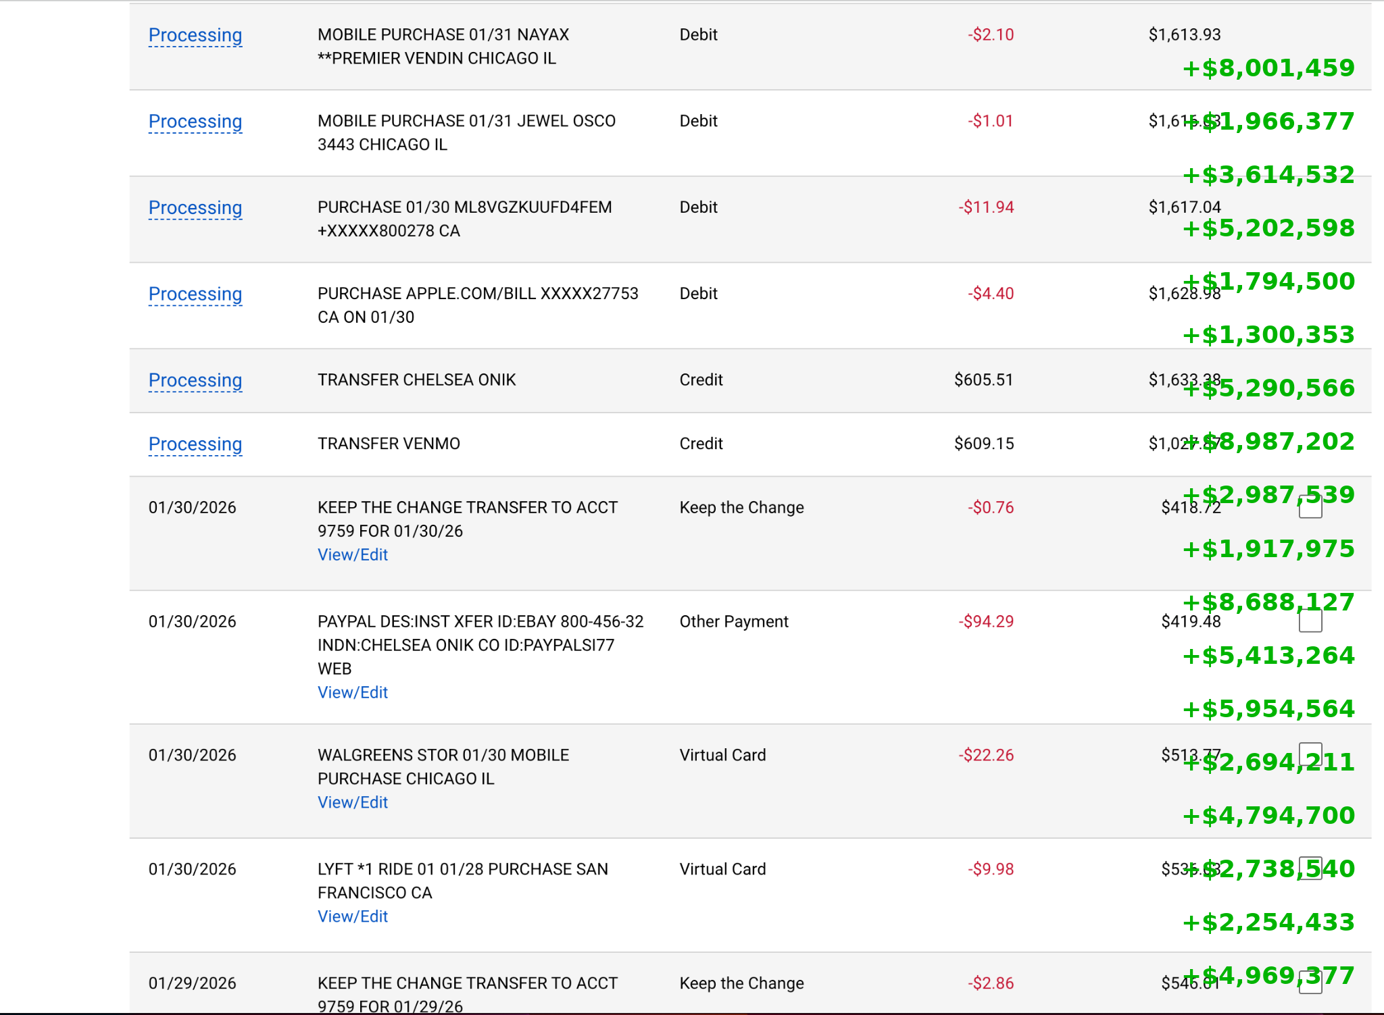Image resolution: width=1384 pixels, height=1015 pixels.
Task: Check the box for $418.72 Keep the Change row
Action: pyautogui.click(x=1310, y=507)
